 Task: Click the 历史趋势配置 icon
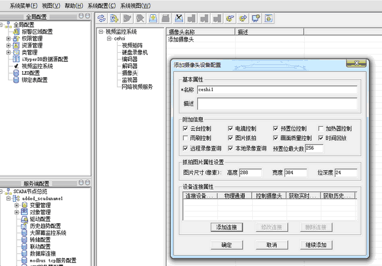tap(24, 226)
